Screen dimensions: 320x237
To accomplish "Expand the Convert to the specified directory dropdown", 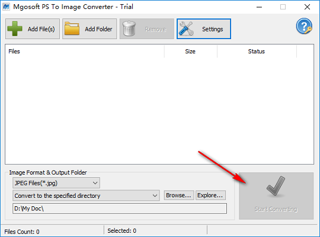I will [x=86, y=196].
